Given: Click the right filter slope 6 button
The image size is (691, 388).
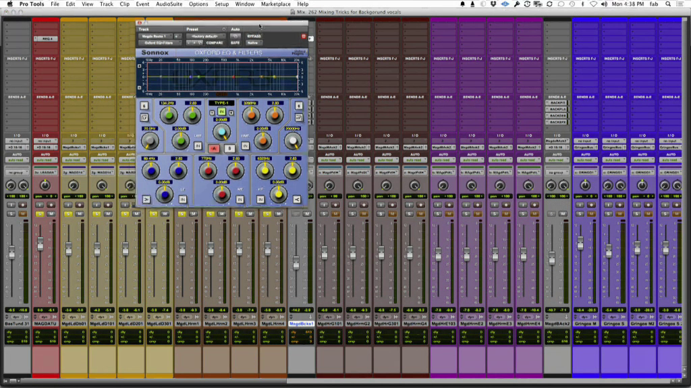Looking at the screenshot, I should coord(298,106).
